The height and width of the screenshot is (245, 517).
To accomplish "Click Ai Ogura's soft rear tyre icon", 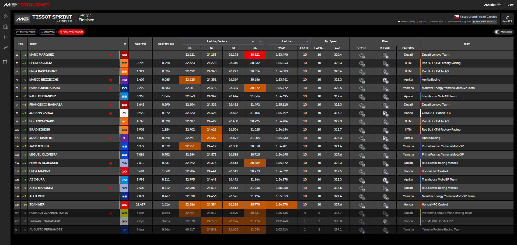I will point(385,180).
